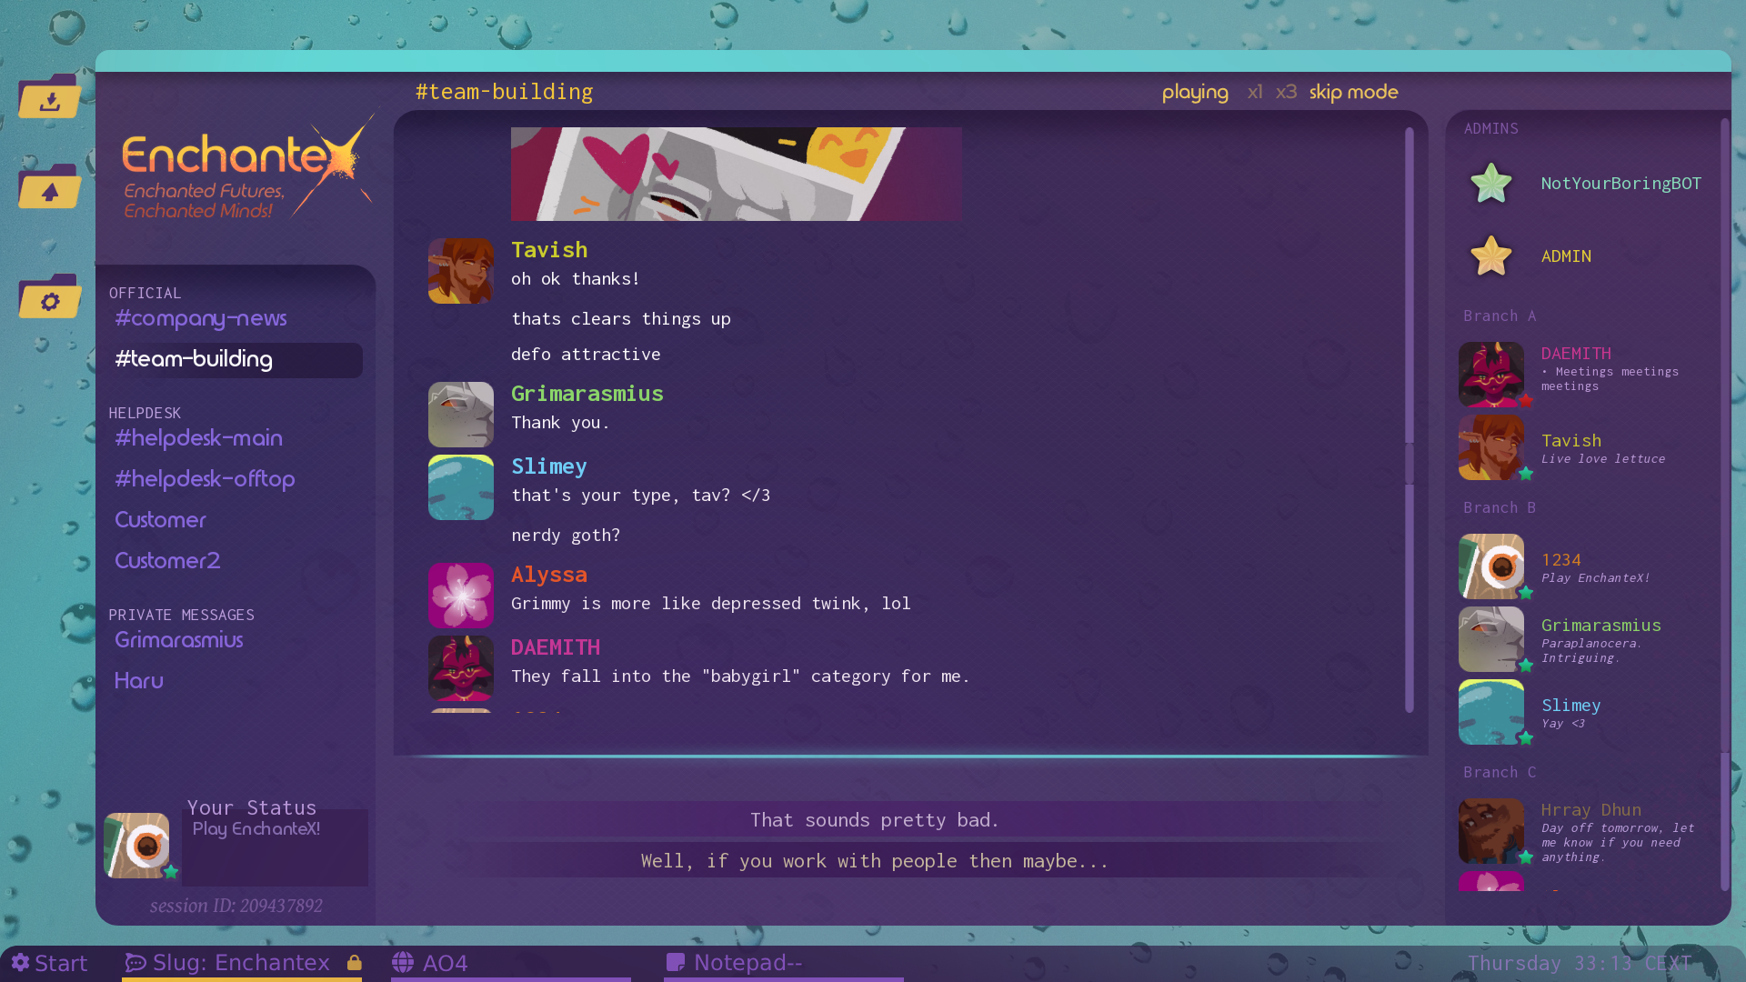Choose reply "That sounds pretty bad."
Screen dimensions: 1746x982
(875, 819)
